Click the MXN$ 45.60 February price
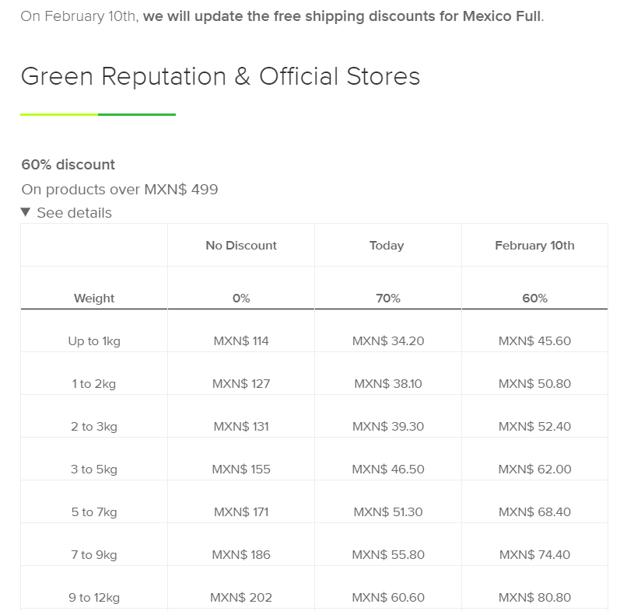 coord(534,341)
